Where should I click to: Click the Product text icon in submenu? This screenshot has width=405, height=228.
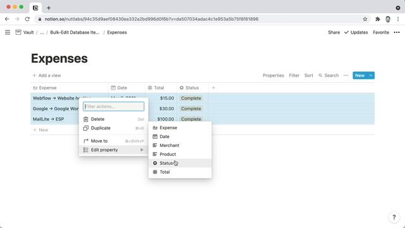pyautogui.click(x=155, y=154)
